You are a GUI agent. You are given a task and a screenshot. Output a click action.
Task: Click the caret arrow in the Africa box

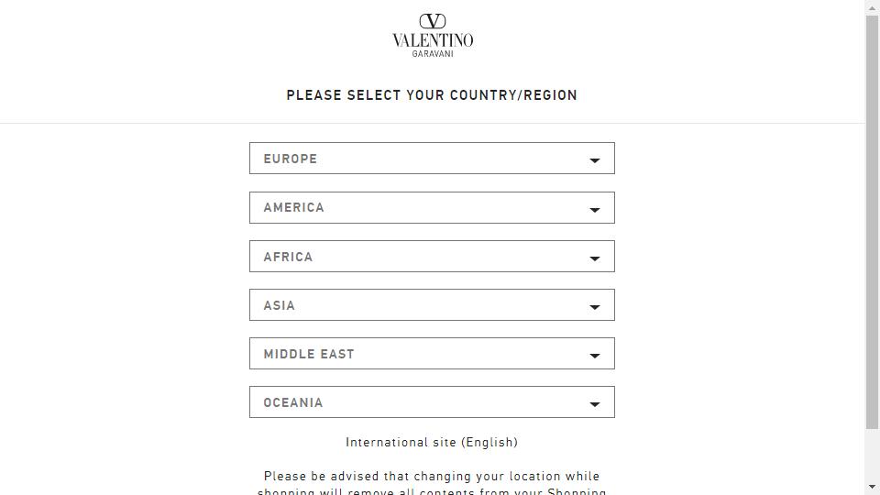click(x=594, y=258)
